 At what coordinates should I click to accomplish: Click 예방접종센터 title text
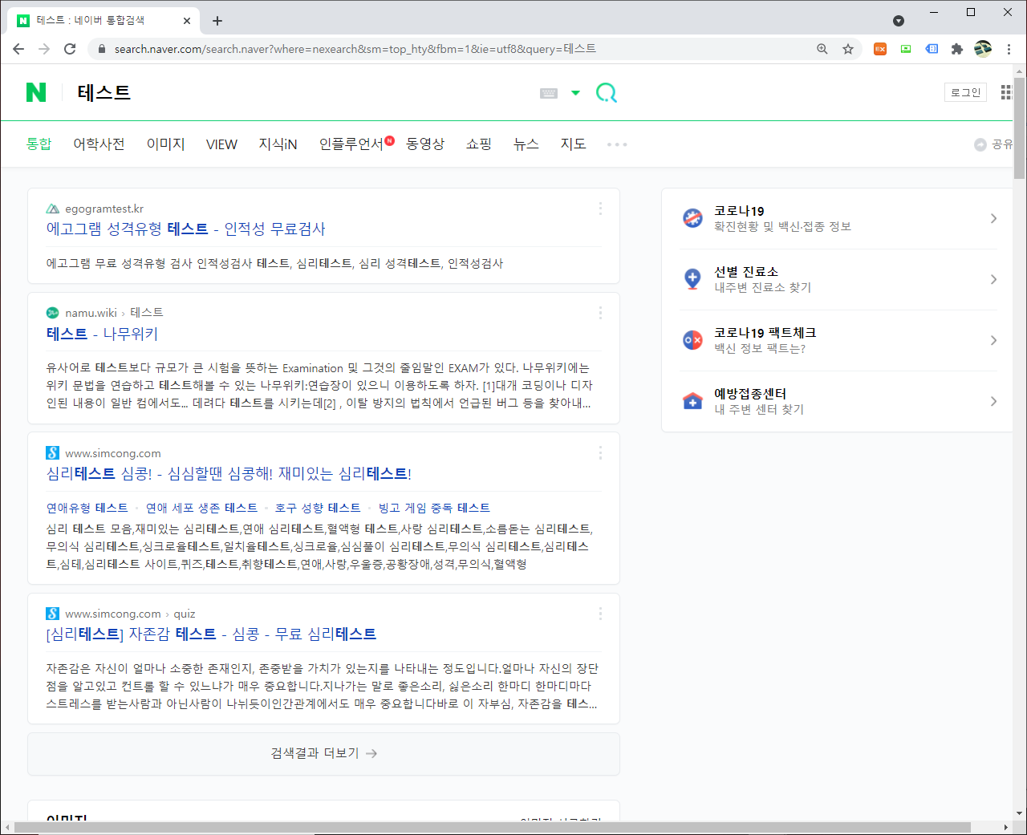[x=750, y=394]
